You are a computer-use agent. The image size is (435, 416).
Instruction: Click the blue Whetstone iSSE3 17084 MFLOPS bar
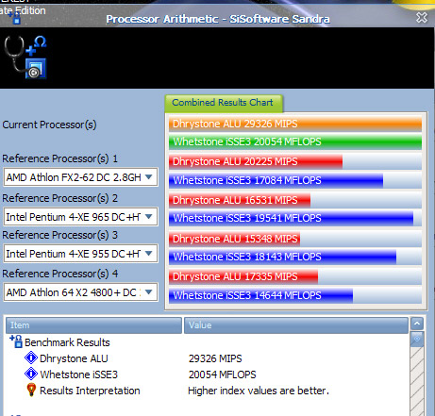[x=276, y=180]
